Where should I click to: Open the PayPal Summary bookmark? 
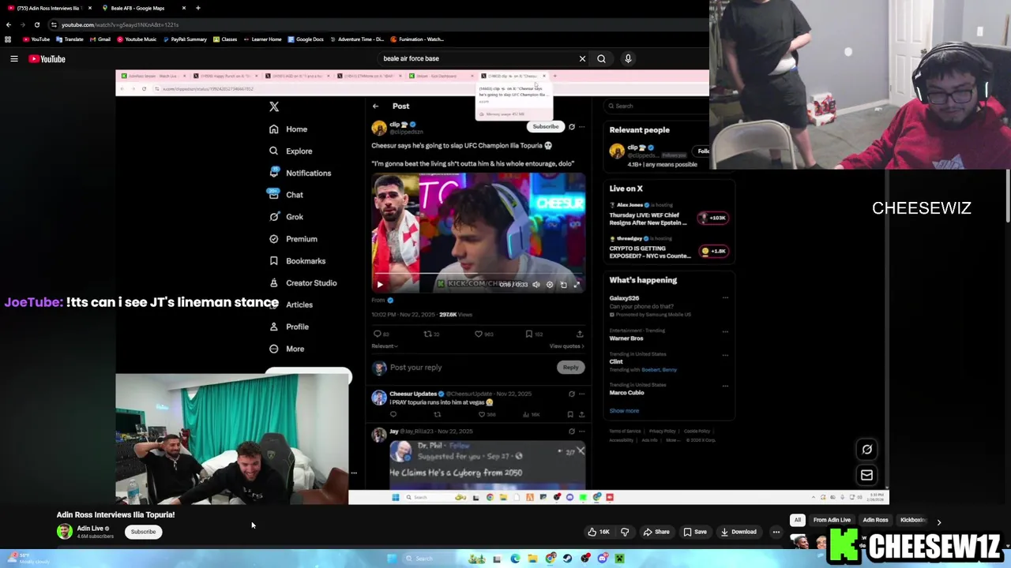tap(184, 39)
